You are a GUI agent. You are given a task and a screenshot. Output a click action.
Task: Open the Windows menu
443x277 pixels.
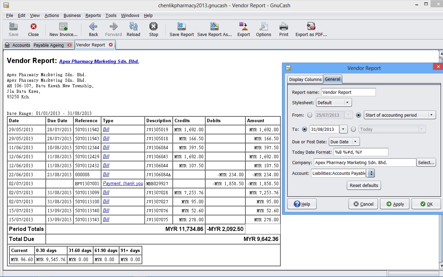(130, 15)
